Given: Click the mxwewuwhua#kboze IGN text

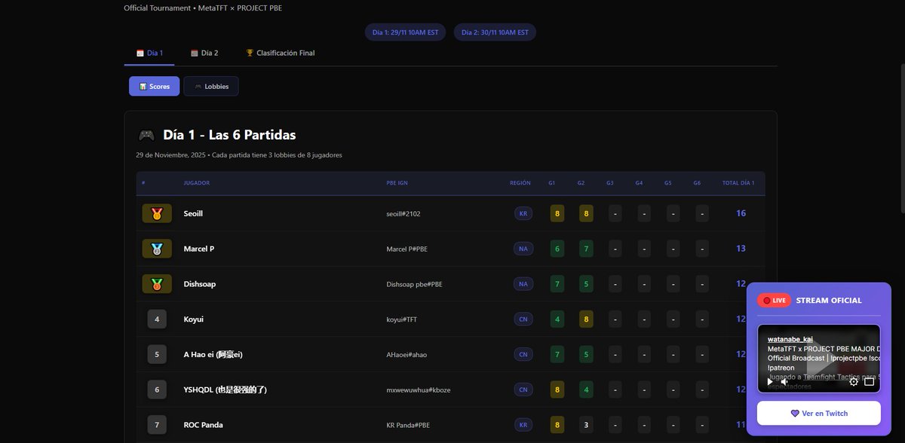Looking at the screenshot, I should point(419,390).
